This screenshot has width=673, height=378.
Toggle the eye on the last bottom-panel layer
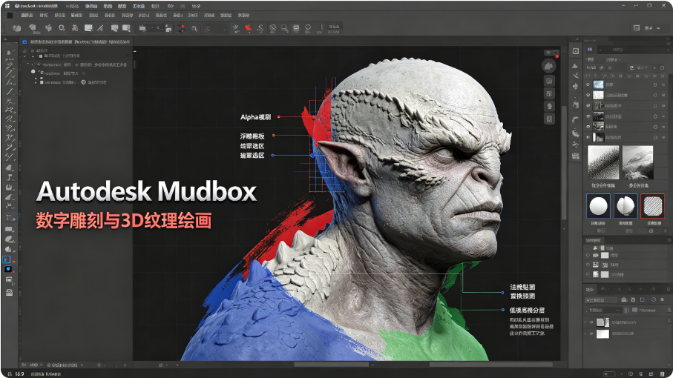591,334
